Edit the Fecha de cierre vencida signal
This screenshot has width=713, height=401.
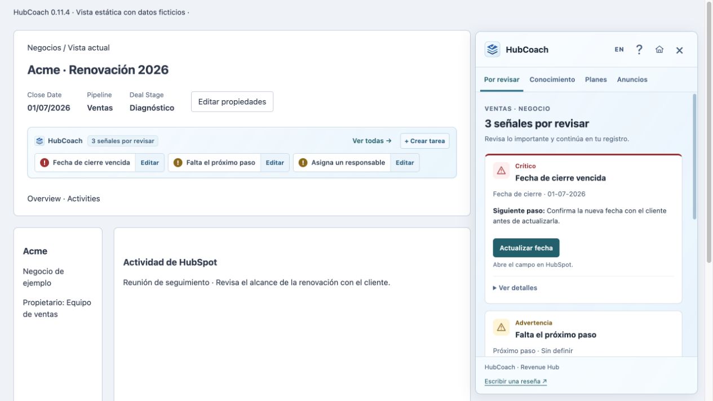tap(150, 163)
